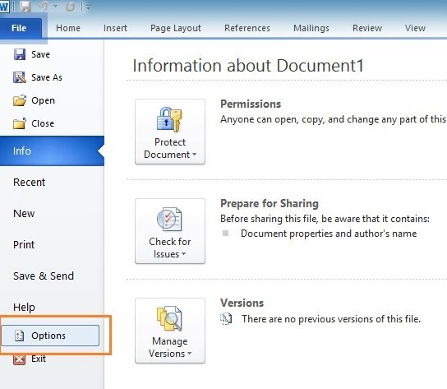Image resolution: width=447 pixels, height=389 pixels.
Task: Open the Page Layout tab
Action: point(176,28)
